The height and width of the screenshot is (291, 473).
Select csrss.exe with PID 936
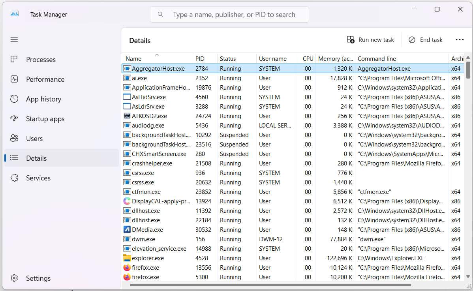(293, 173)
